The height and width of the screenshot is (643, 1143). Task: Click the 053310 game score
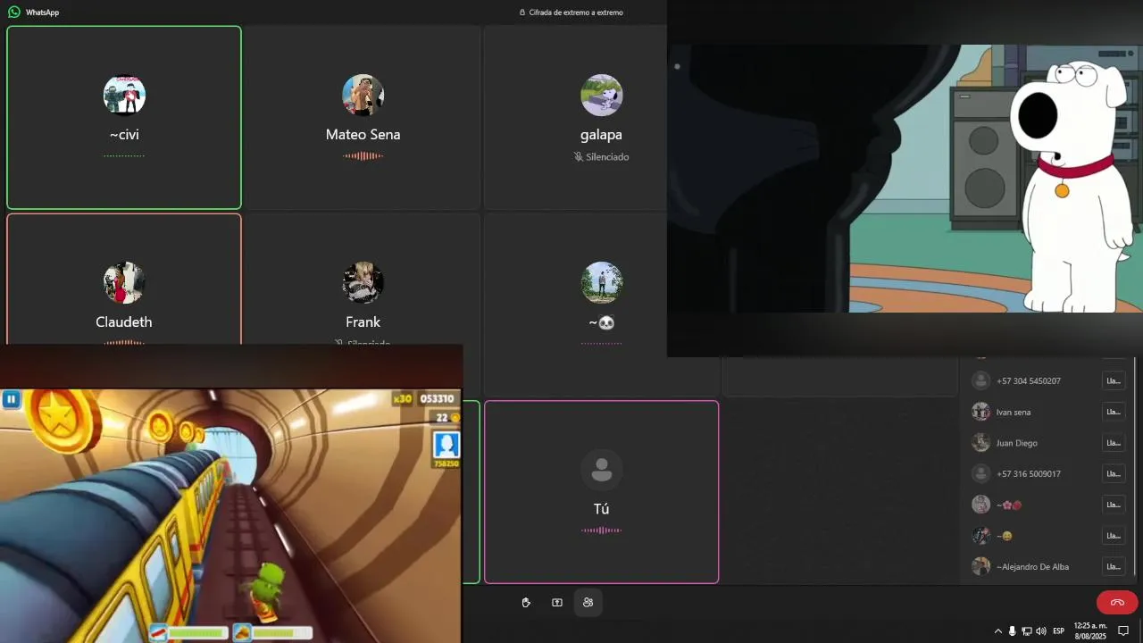click(437, 398)
